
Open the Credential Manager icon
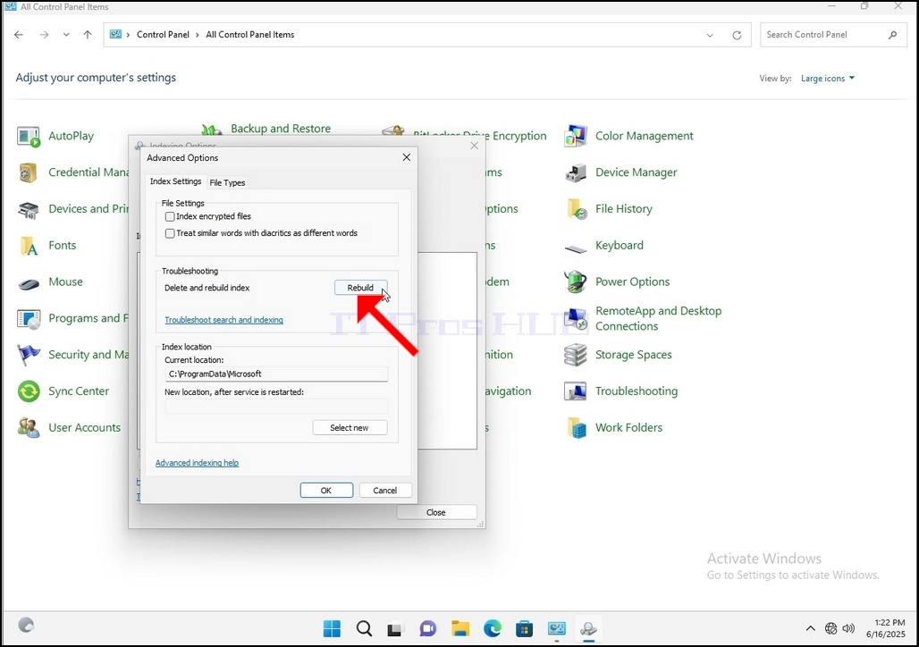(x=28, y=172)
